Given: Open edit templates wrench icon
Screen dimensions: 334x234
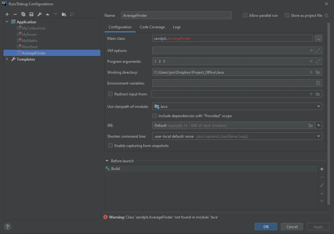Looking at the screenshot, I should [x=39, y=14].
